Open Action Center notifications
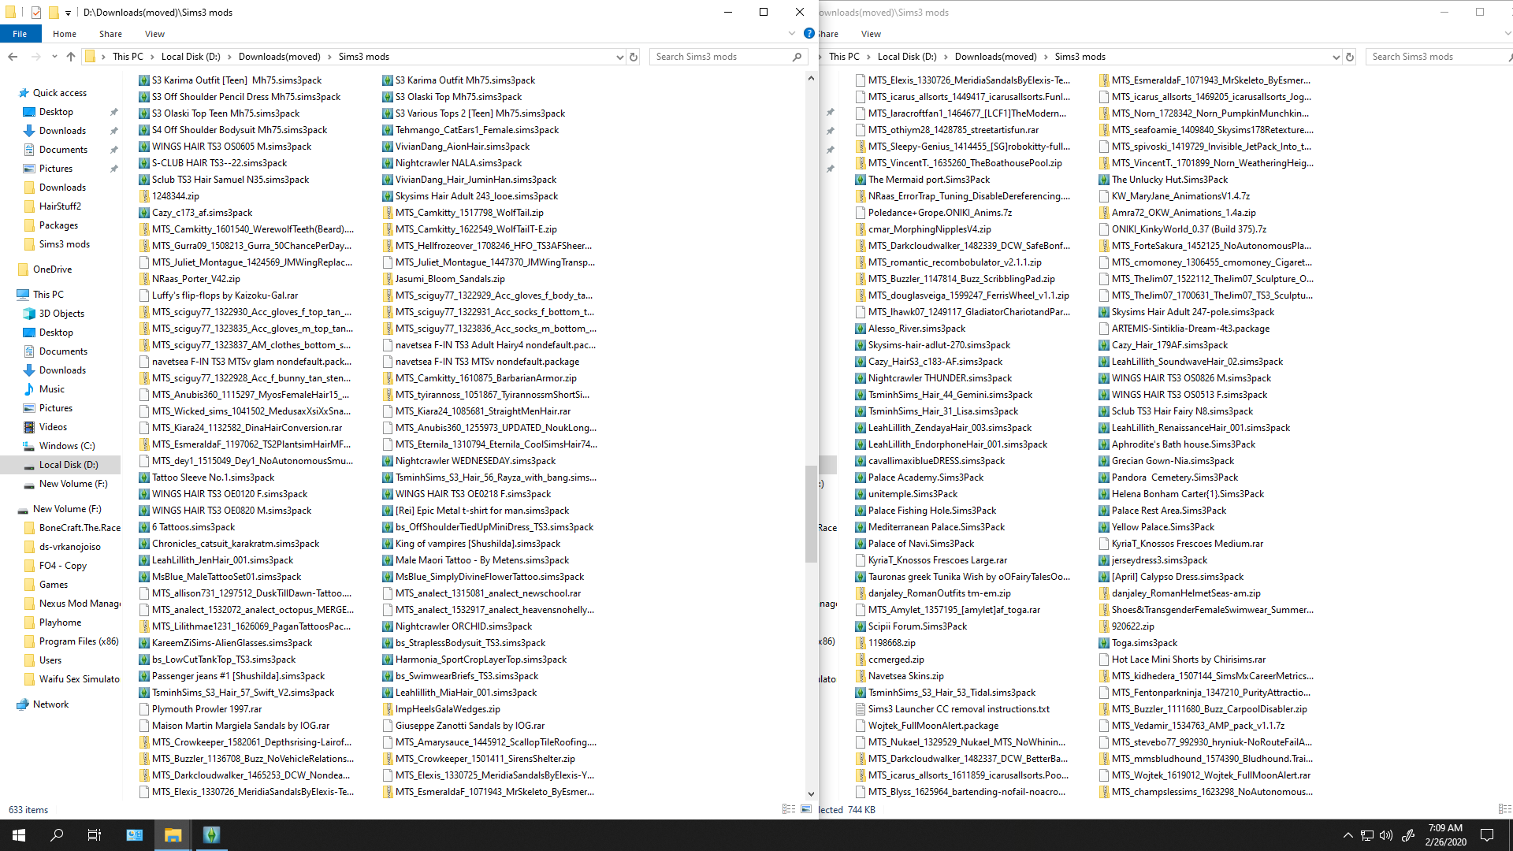Viewport: 1513px width, 851px height. [x=1487, y=835]
